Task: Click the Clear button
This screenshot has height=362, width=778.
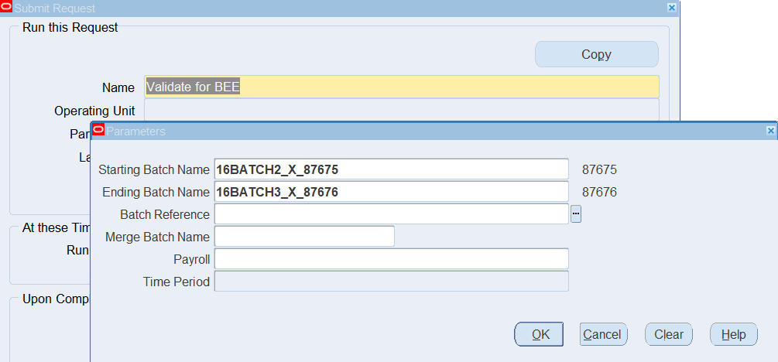Action: pos(668,334)
